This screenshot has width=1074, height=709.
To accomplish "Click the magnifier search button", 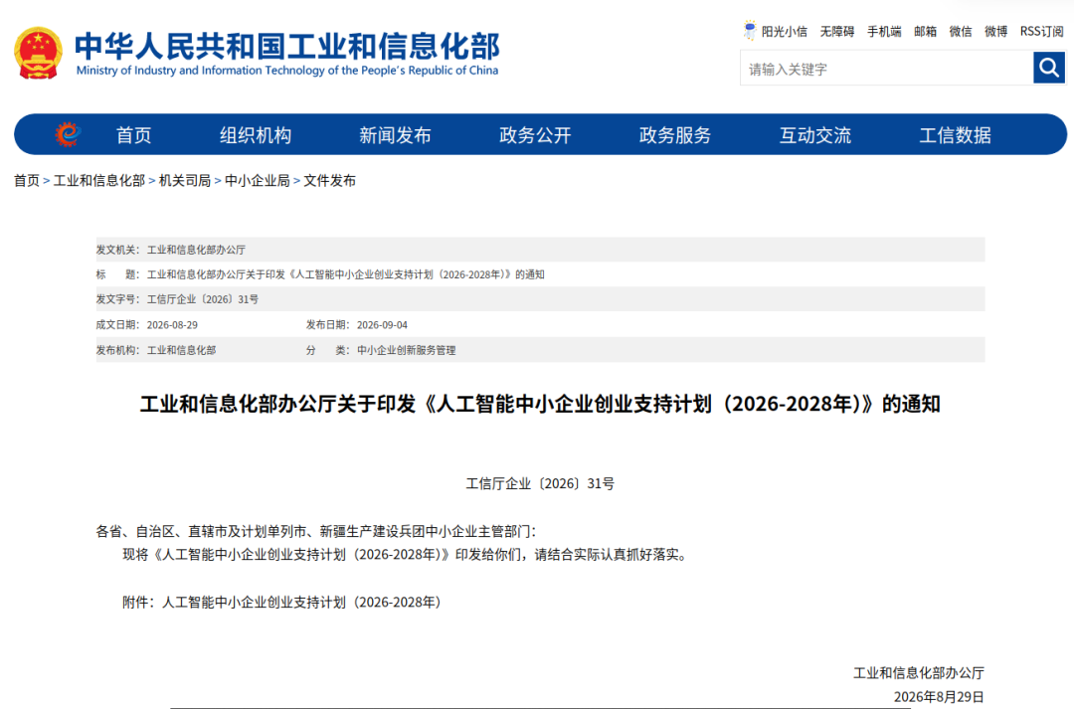I will (1049, 68).
